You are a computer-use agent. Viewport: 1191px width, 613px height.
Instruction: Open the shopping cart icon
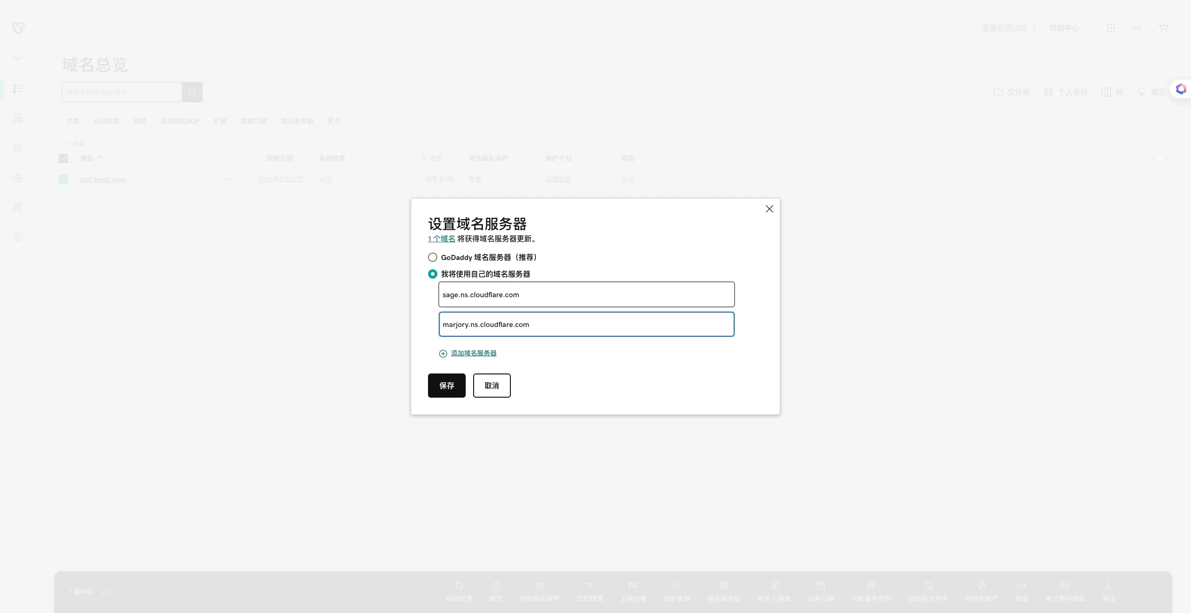[1163, 28]
